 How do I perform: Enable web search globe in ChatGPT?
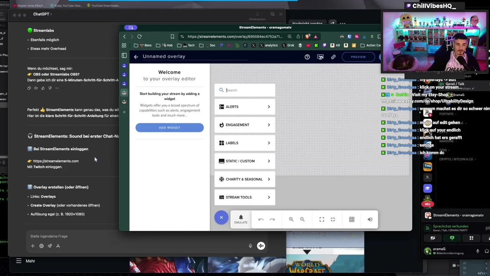(x=41, y=246)
